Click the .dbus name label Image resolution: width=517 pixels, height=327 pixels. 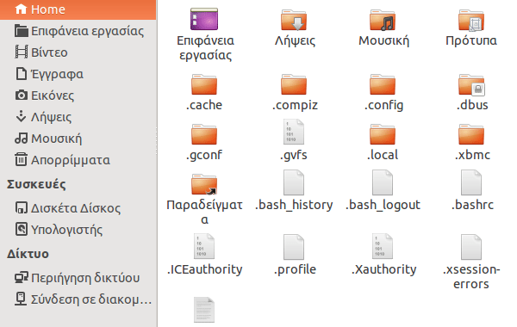click(x=472, y=105)
